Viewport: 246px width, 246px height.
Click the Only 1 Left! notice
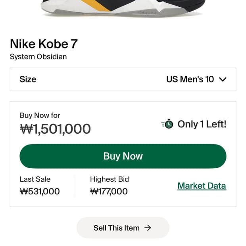(202, 124)
